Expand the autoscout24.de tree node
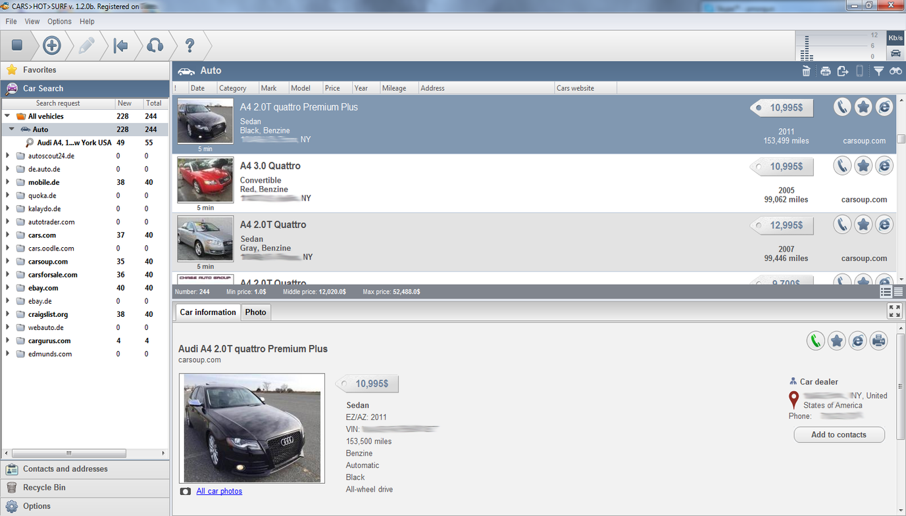Viewport: 906px width, 516px height. click(x=7, y=156)
